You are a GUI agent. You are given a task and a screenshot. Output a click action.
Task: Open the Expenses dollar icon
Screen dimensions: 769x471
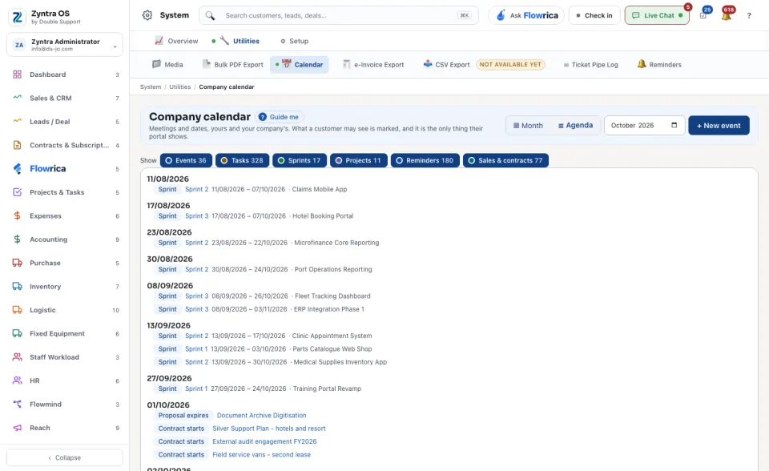17,216
